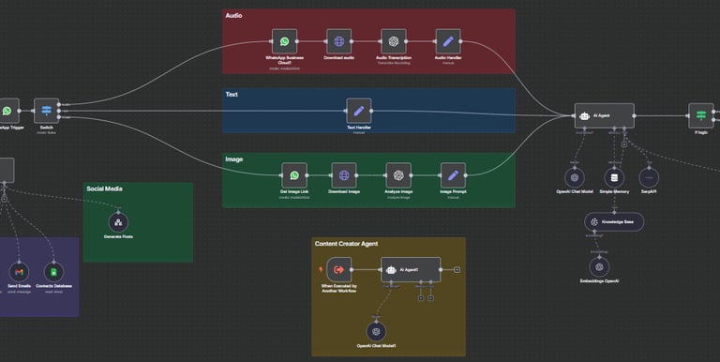Select the Image Prompt node

453,175
